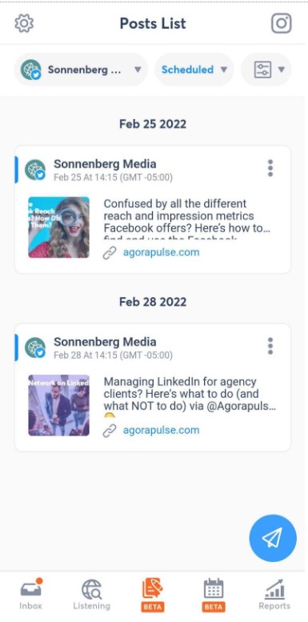This screenshot has width=308, height=622.
Task: Open the Inbox tab
Action: (31, 594)
